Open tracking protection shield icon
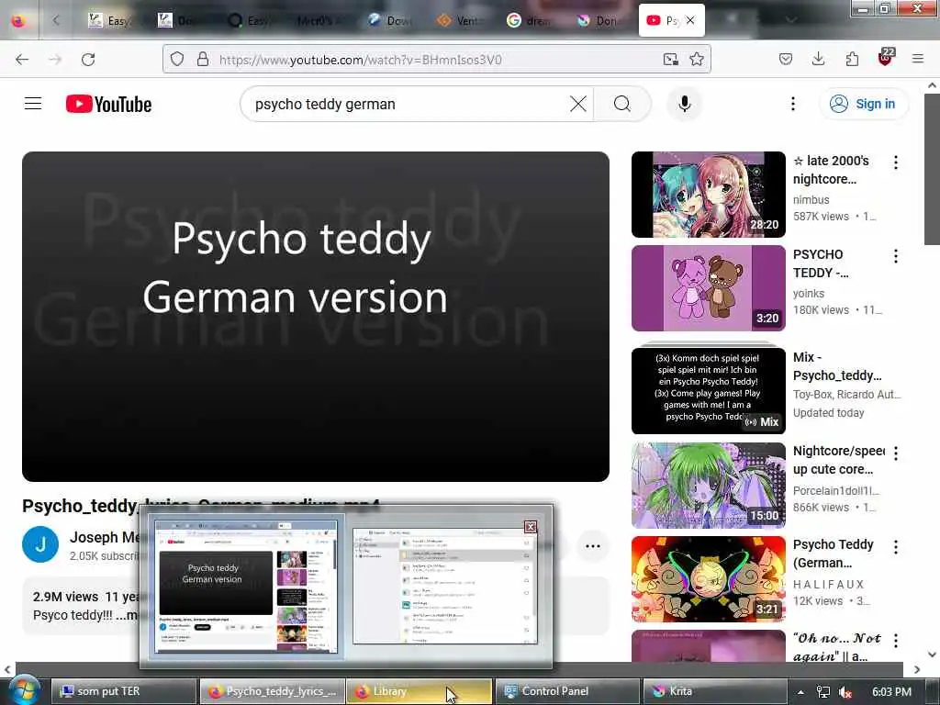940x705 pixels. point(177,59)
